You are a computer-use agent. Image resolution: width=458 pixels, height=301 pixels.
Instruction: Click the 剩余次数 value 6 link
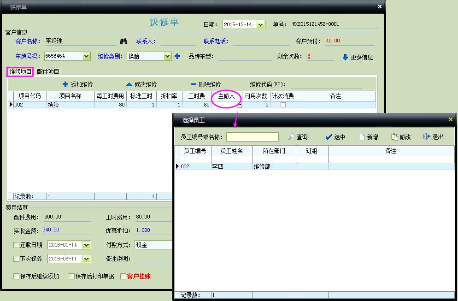click(x=309, y=56)
